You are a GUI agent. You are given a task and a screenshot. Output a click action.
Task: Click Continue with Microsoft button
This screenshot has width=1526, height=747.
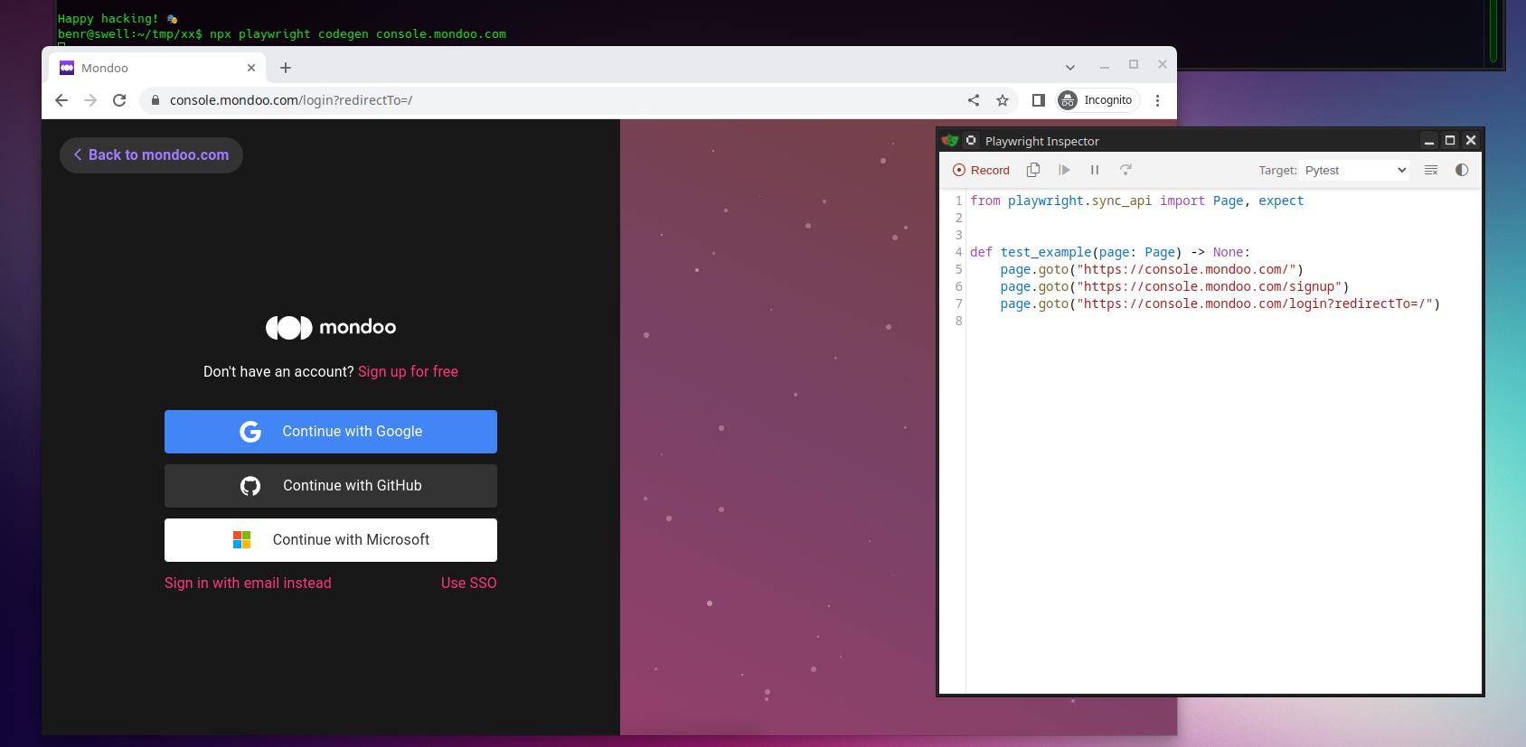point(331,540)
